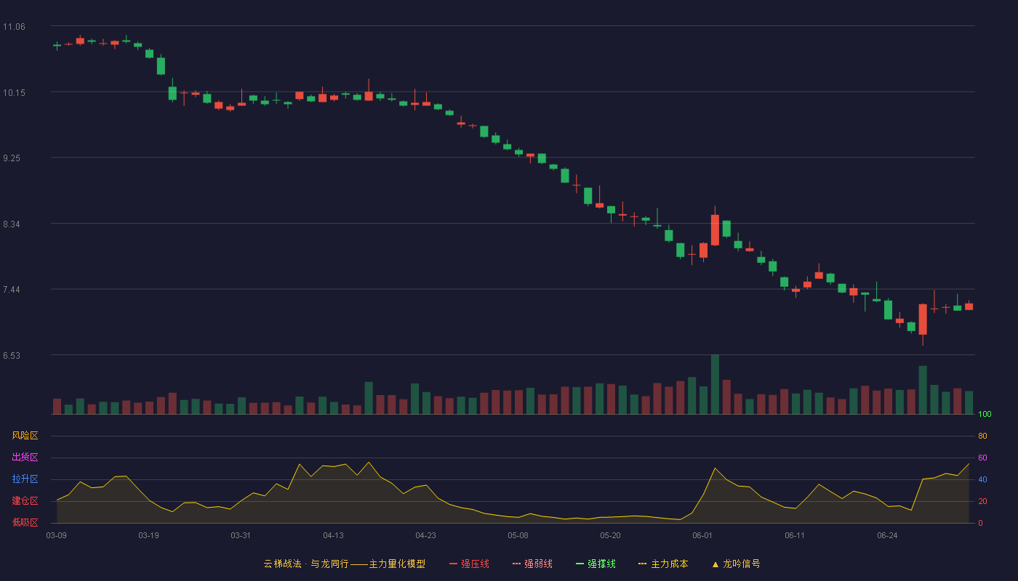
Task: Click the 06-11 date axis label
Action: tap(795, 535)
